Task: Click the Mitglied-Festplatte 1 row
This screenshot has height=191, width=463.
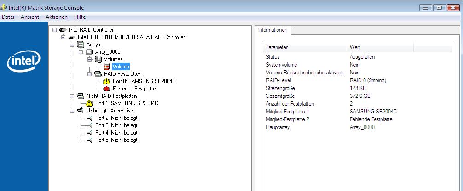Action: 358,112
